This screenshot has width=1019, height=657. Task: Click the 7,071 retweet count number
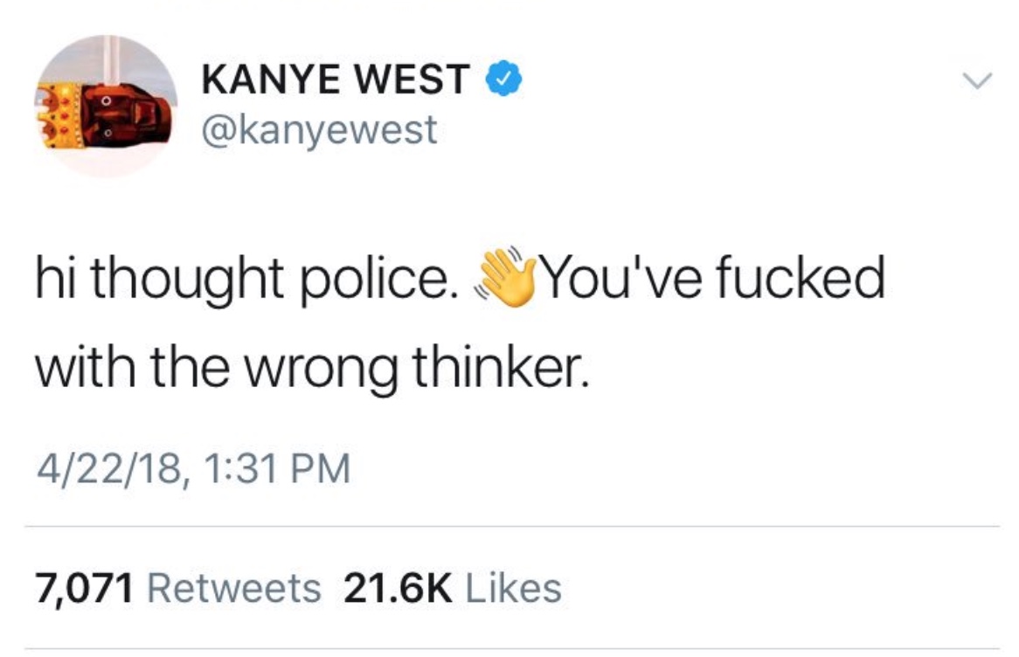pos(85,590)
